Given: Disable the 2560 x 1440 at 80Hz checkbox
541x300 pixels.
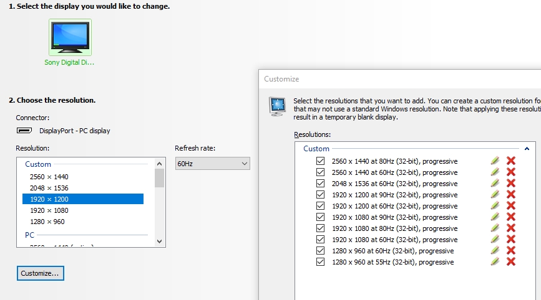Looking at the screenshot, I should [x=321, y=161].
